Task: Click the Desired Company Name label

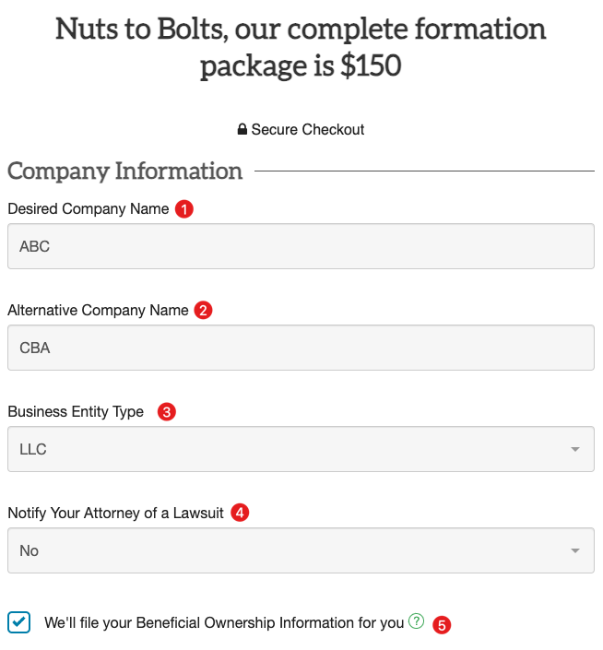Action: pos(89,209)
